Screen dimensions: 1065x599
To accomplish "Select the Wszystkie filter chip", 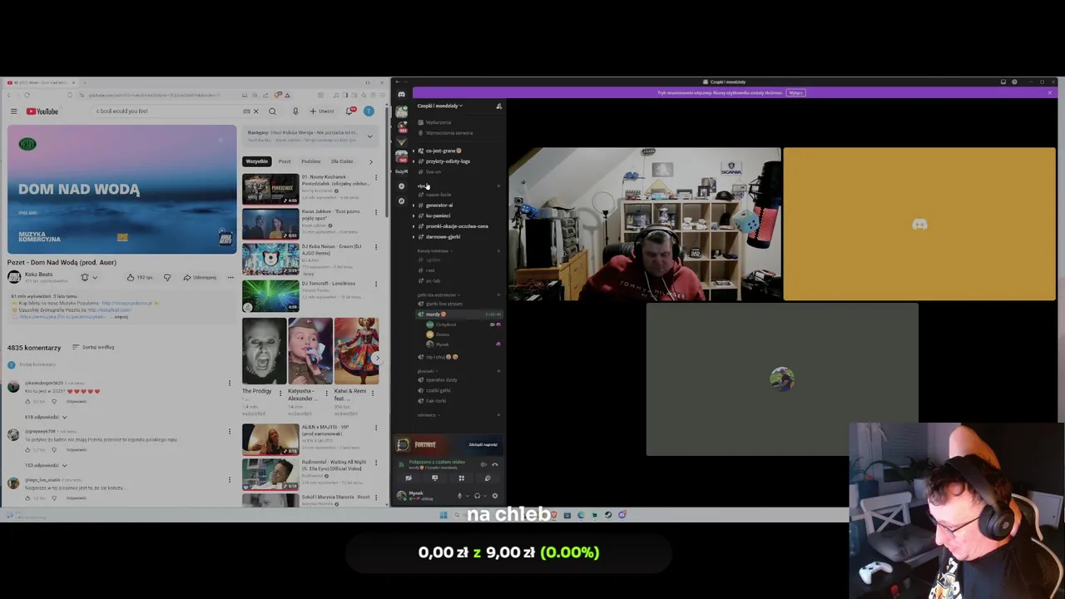I will tap(257, 161).
